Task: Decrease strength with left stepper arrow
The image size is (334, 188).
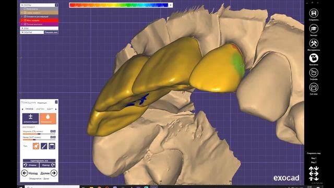Action: (52, 131)
